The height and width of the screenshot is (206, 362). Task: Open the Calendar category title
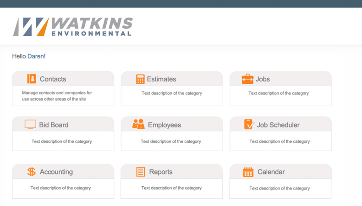(271, 172)
